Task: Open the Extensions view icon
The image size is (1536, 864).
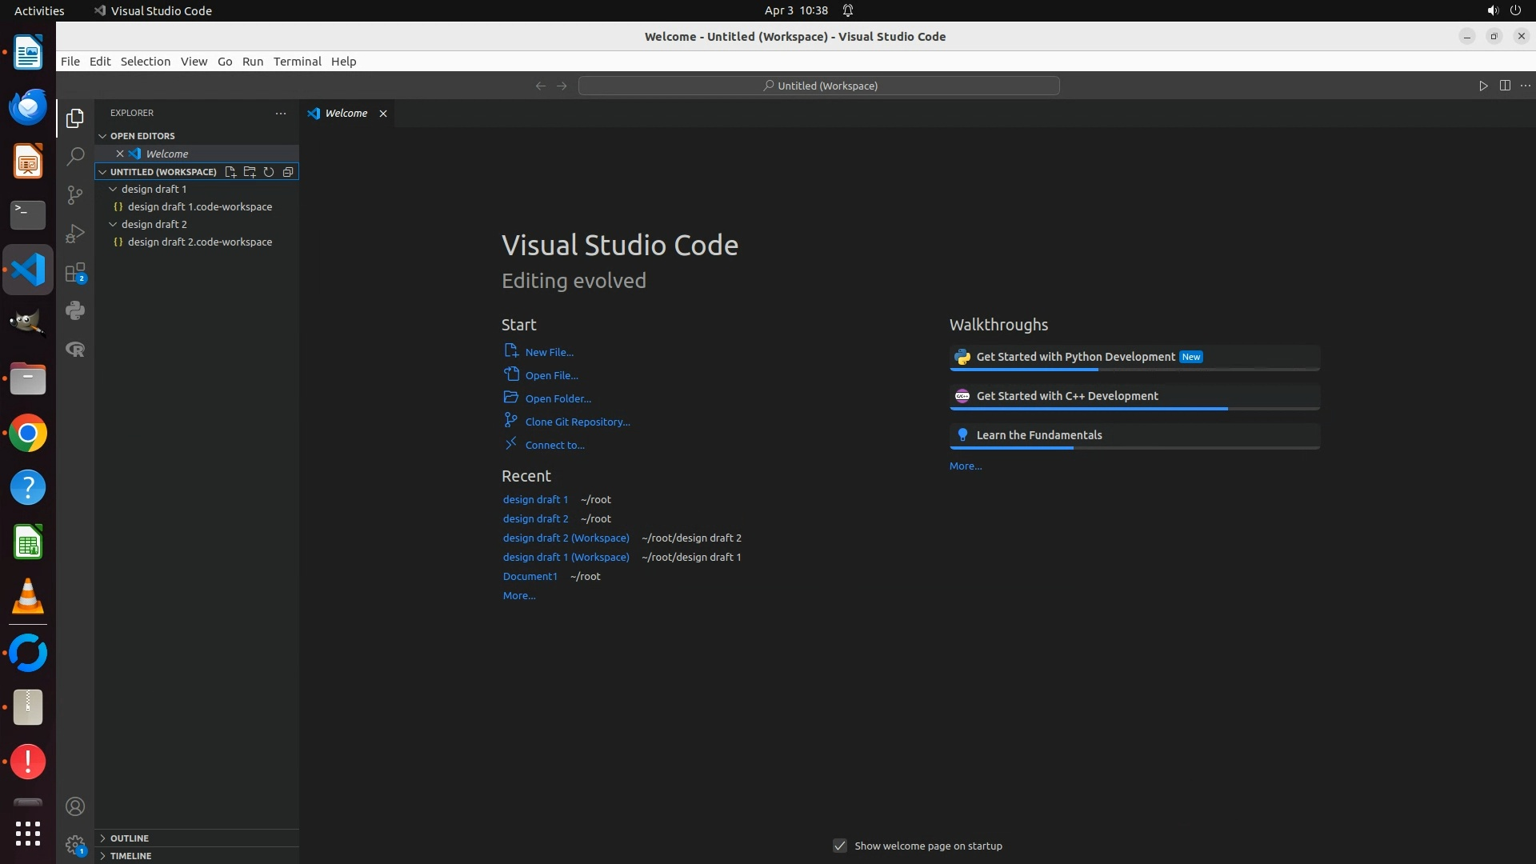Action: point(75,273)
